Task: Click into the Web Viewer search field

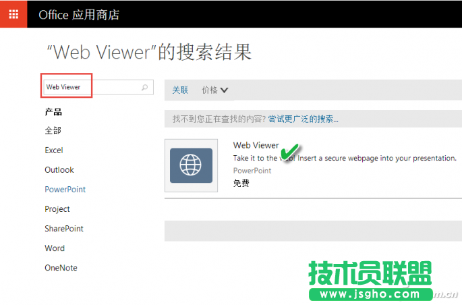Action: click(x=98, y=87)
